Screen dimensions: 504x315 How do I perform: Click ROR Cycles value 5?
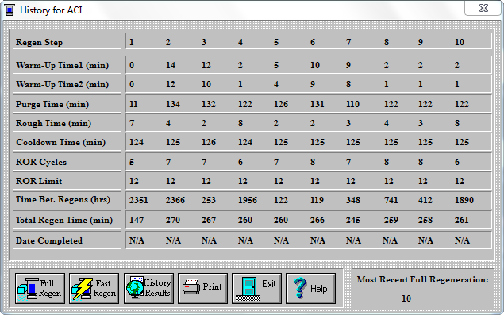point(132,162)
